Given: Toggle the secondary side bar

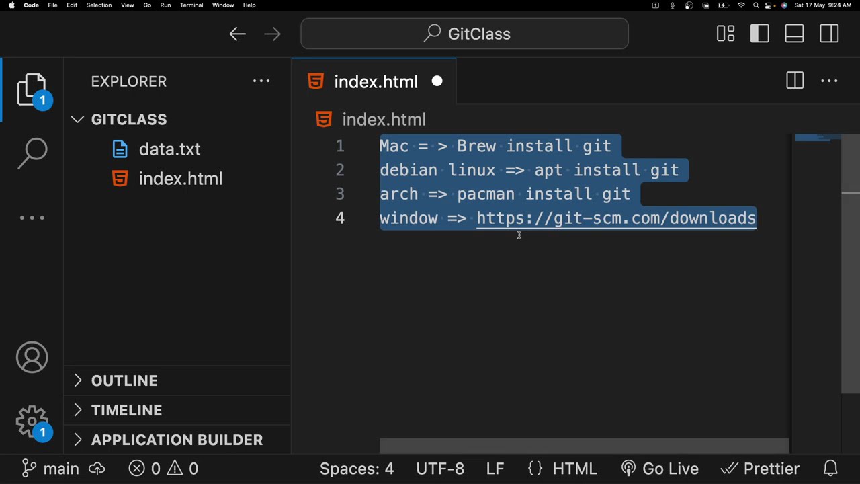Looking at the screenshot, I should pos(829,34).
